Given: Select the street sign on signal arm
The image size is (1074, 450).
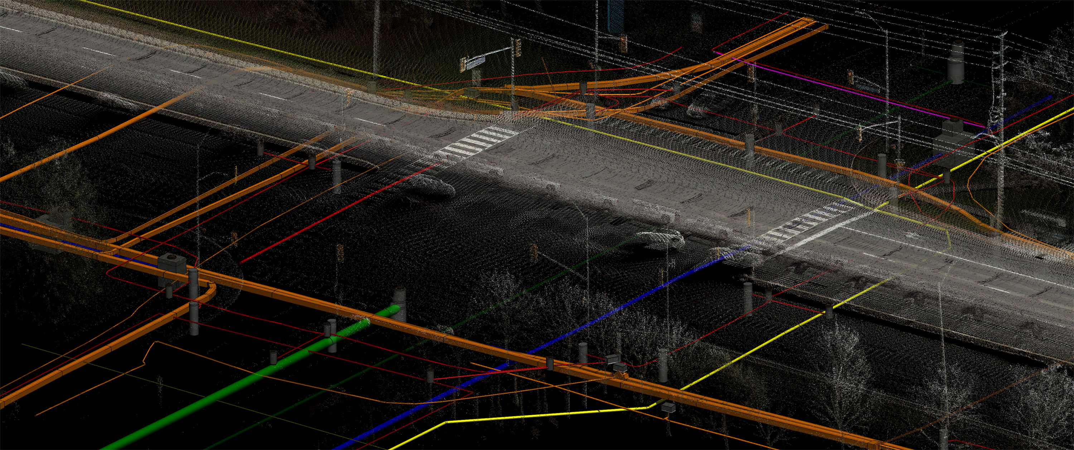Looking at the screenshot, I should pyautogui.click(x=475, y=63).
